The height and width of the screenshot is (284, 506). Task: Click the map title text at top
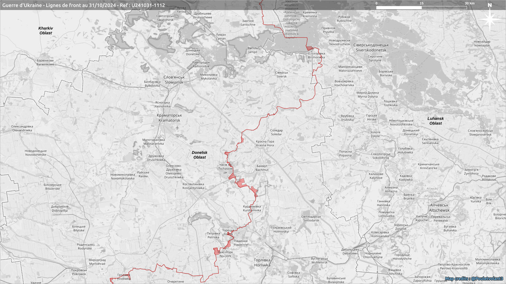tap(83, 5)
